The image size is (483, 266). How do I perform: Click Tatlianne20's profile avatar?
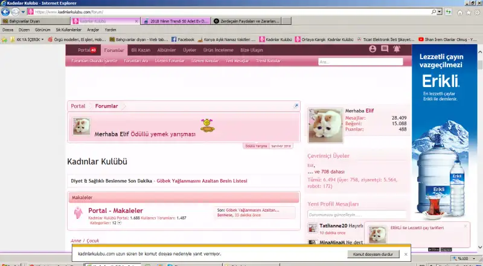pyautogui.click(x=313, y=229)
